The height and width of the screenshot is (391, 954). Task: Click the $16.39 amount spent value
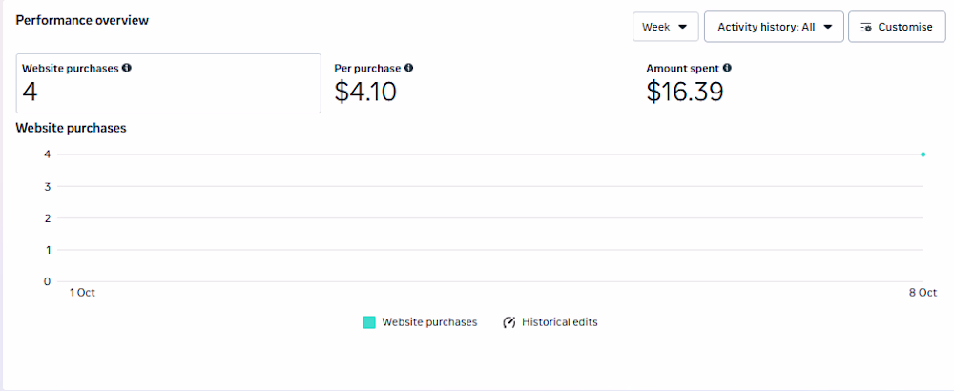684,92
